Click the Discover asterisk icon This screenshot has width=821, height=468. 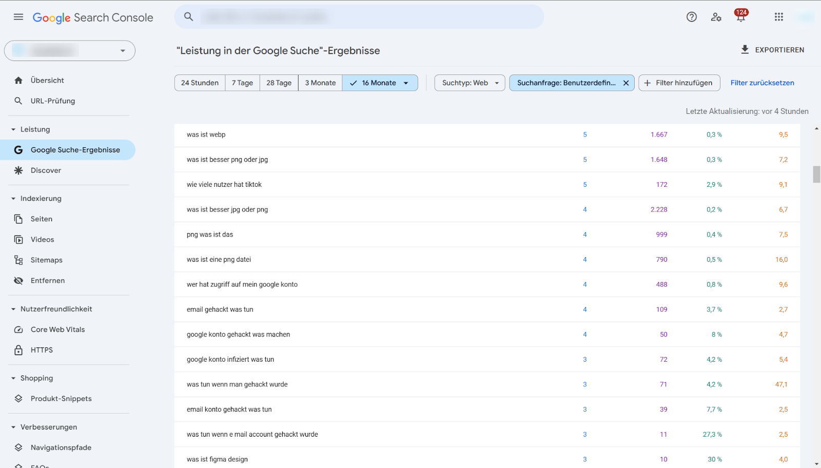(18, 170)
